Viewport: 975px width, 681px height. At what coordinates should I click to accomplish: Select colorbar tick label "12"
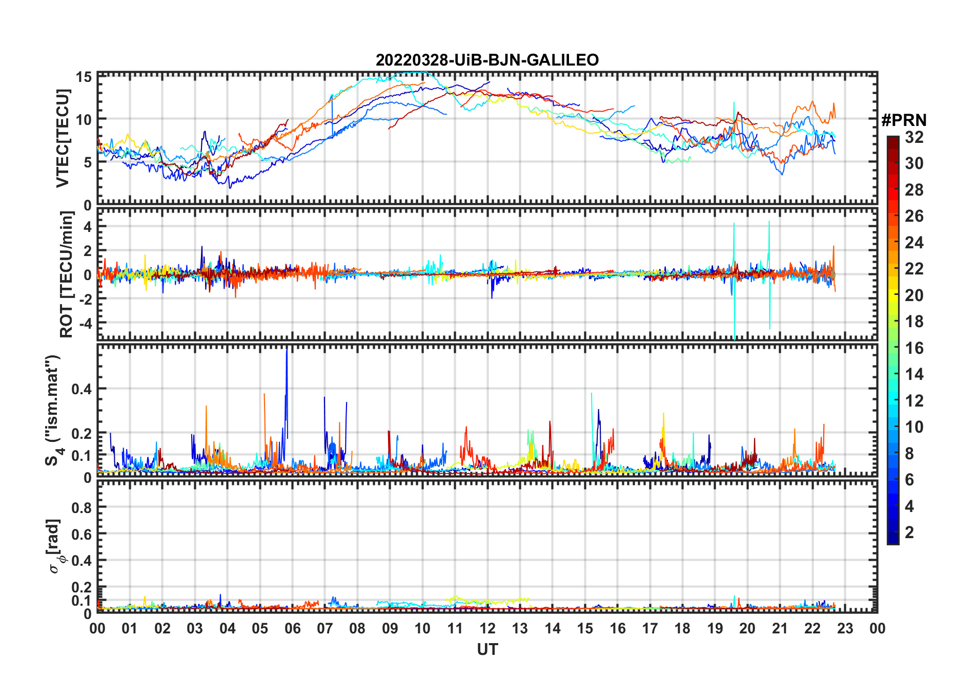click(914, 401)
